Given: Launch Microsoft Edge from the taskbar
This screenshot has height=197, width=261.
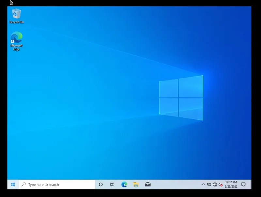Looking at the screenshot, I should 124,184.
